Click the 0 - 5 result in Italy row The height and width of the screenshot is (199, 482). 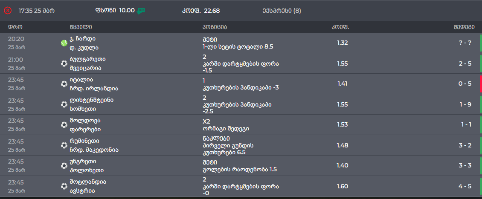pyautogui.click(x=465, y=84)
